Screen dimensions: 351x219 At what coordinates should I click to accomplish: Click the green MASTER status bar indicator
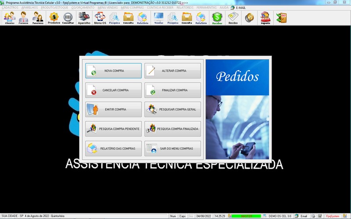246,216
